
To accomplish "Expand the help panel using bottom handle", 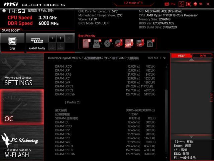I will (x=192, y=137).
